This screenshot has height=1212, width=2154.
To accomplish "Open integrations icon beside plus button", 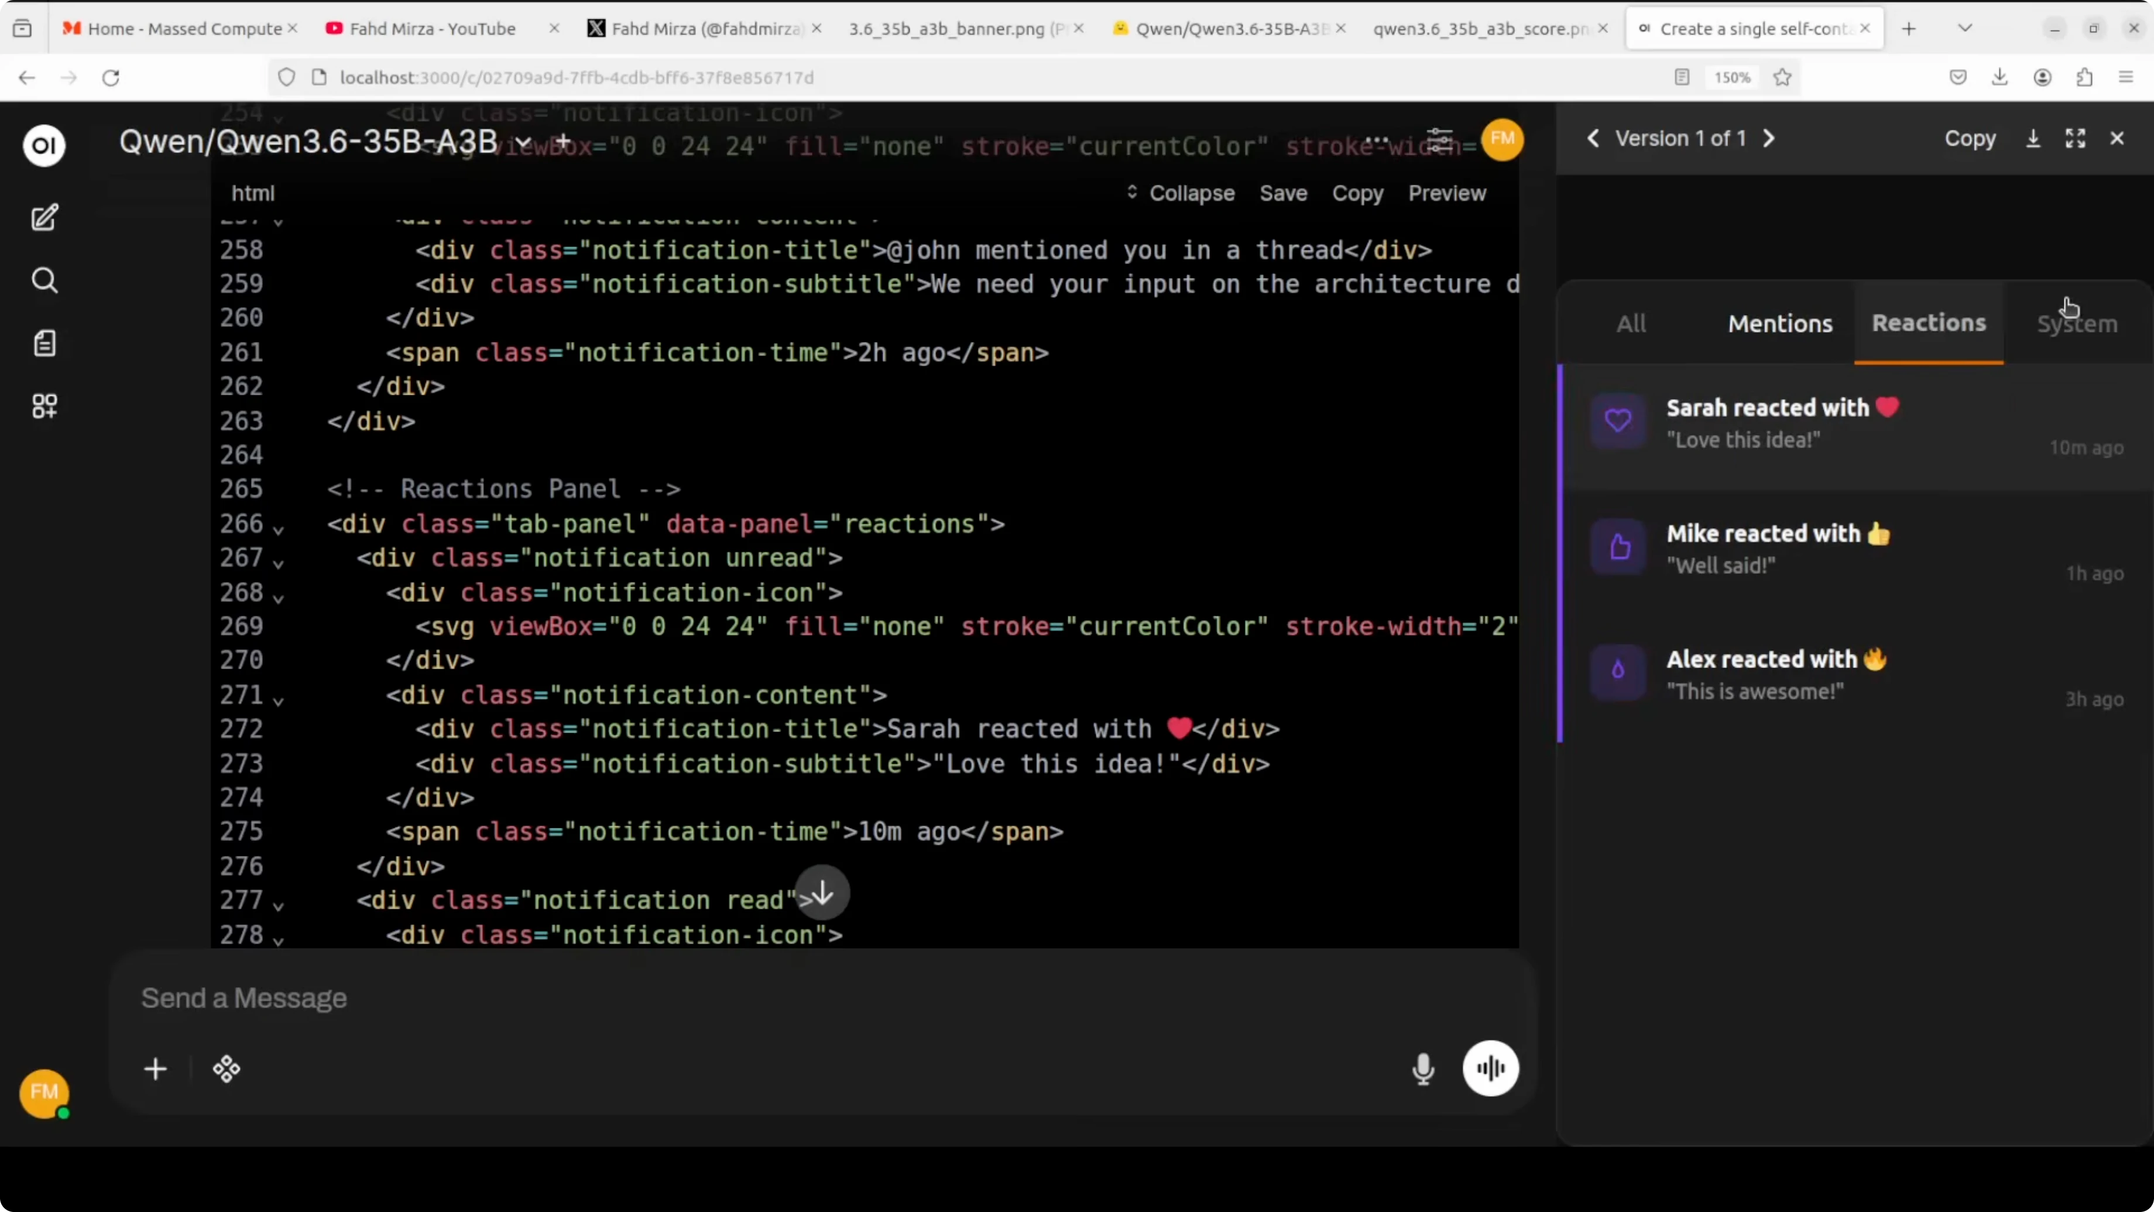I will click(x=227, y=1068).
